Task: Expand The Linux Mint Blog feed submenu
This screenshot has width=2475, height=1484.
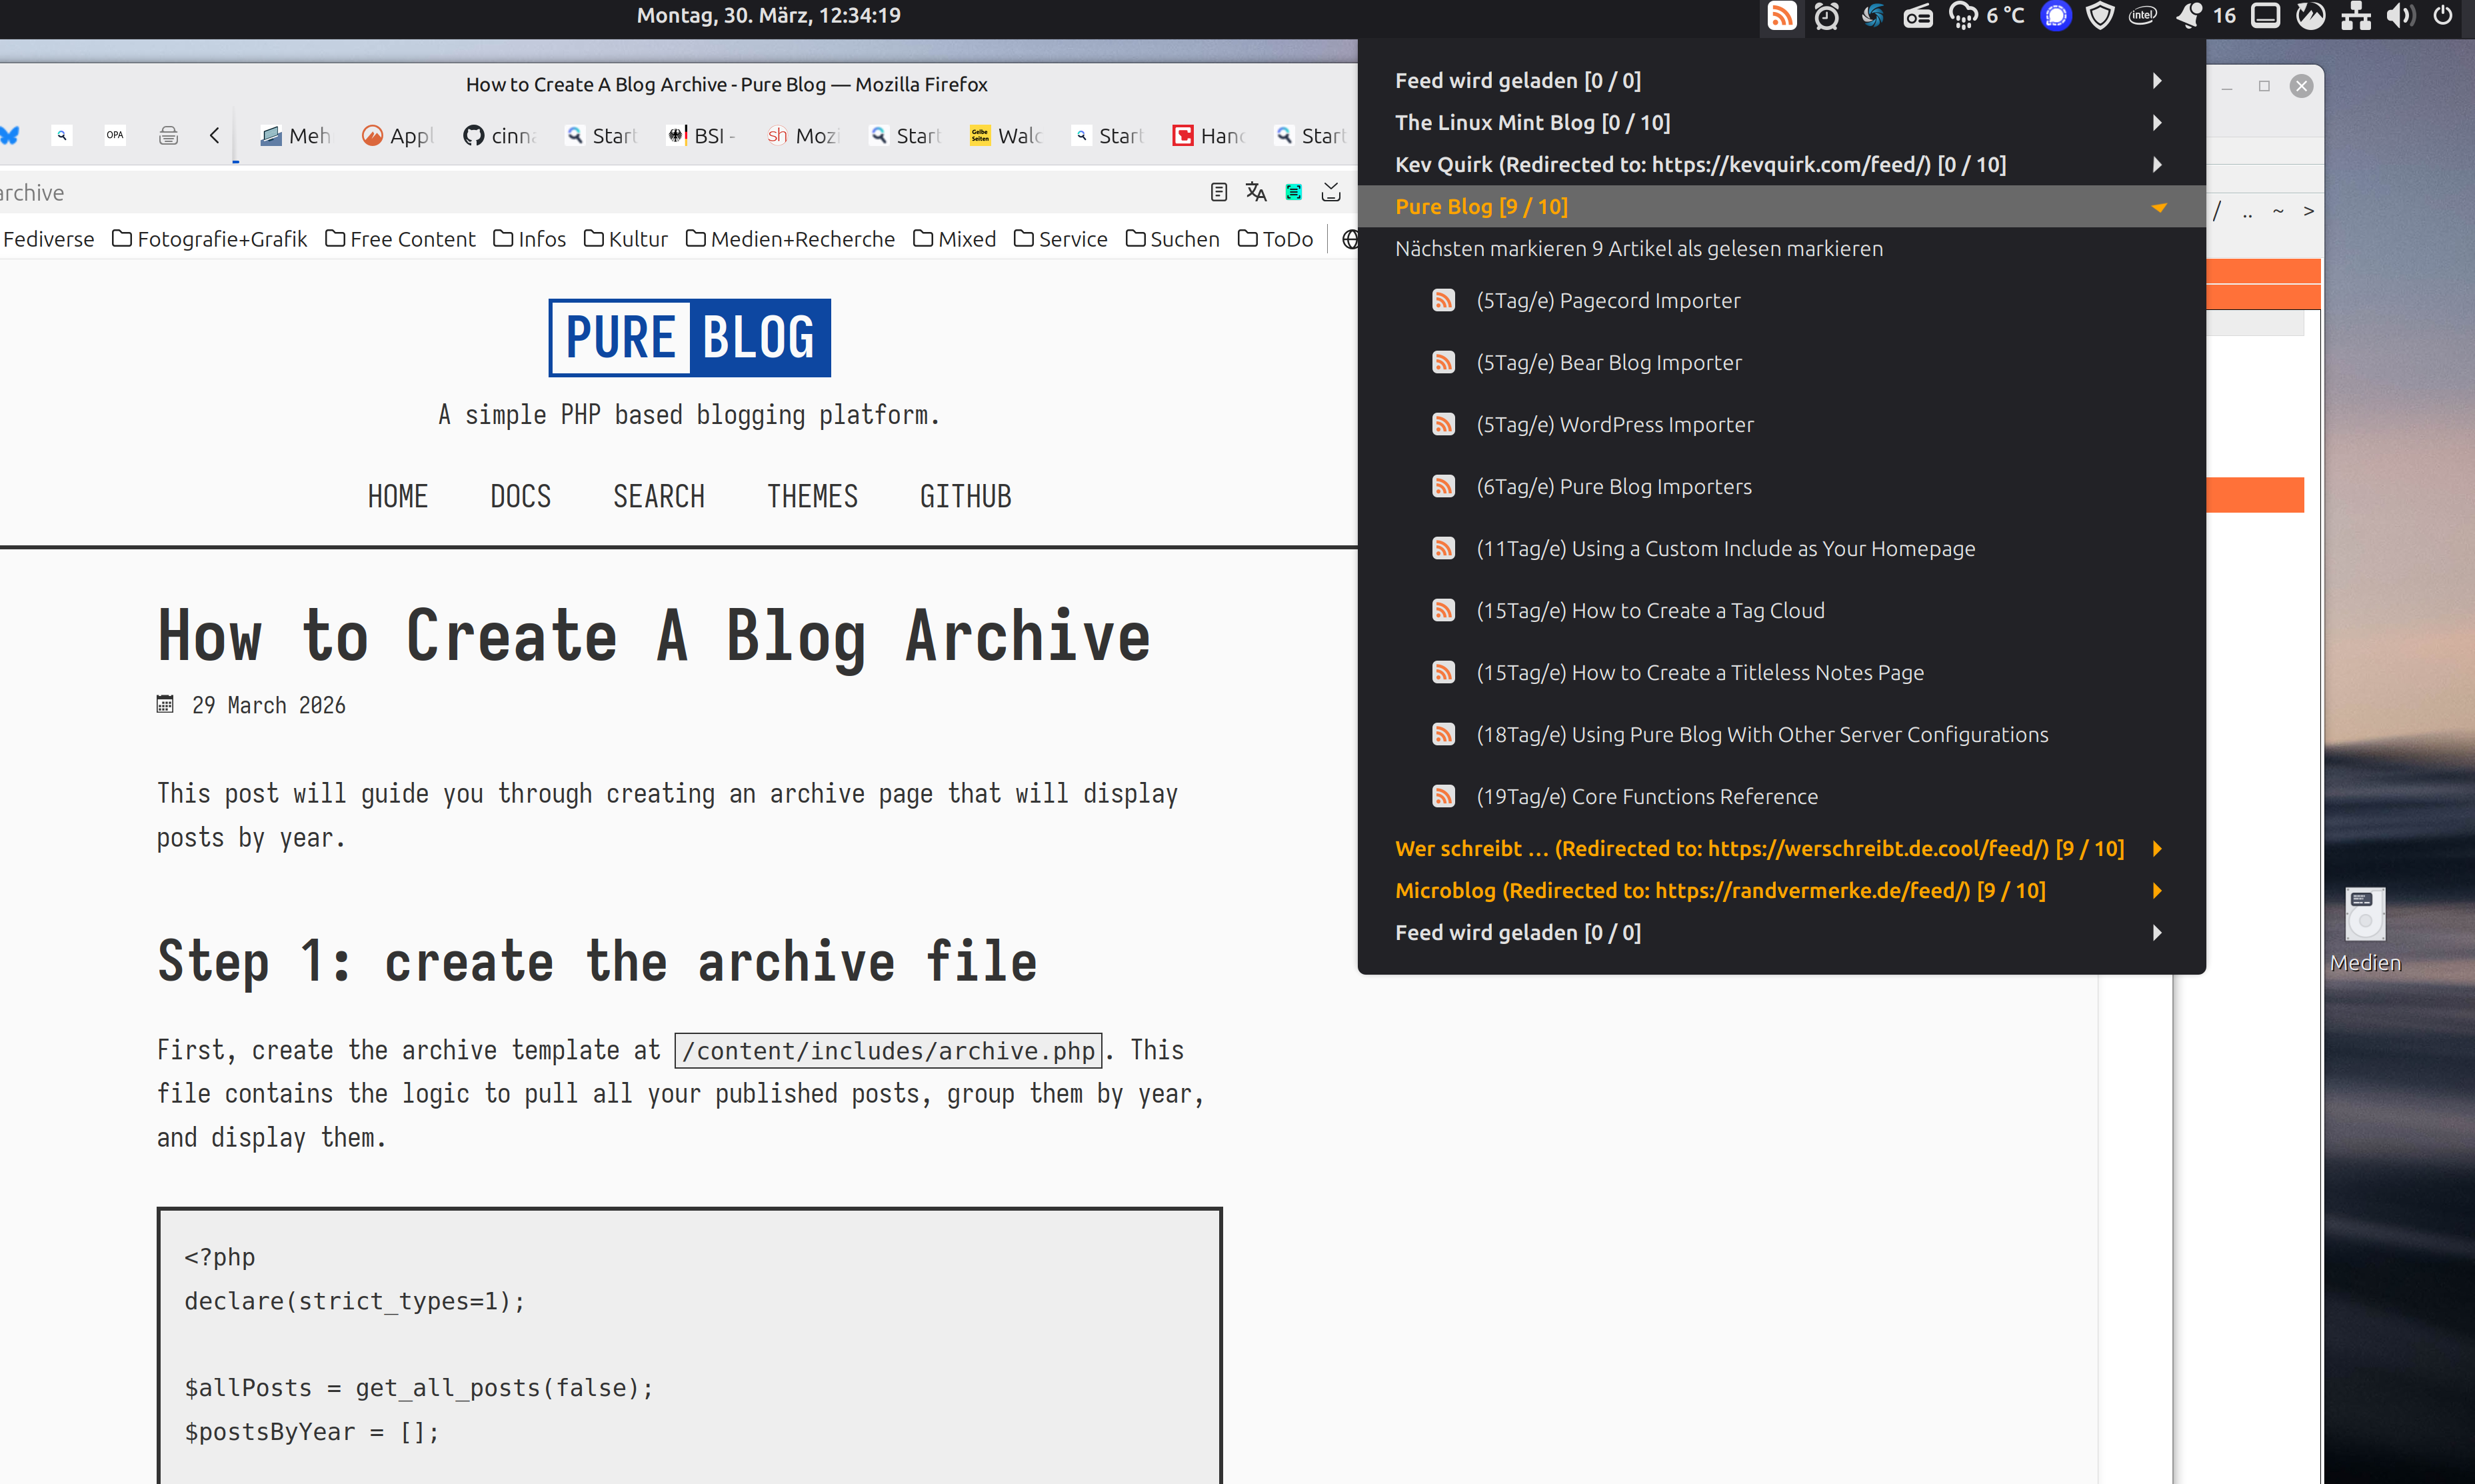Action: (2158, 122)
